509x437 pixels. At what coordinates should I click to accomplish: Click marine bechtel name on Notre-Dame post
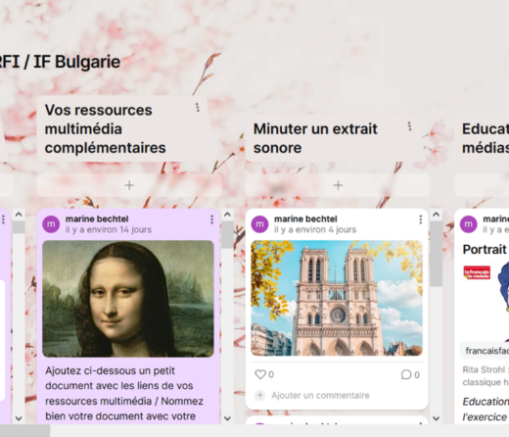(305, 218)
